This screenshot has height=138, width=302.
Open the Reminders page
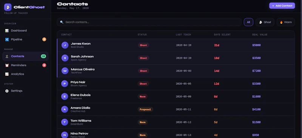(25, 65)
